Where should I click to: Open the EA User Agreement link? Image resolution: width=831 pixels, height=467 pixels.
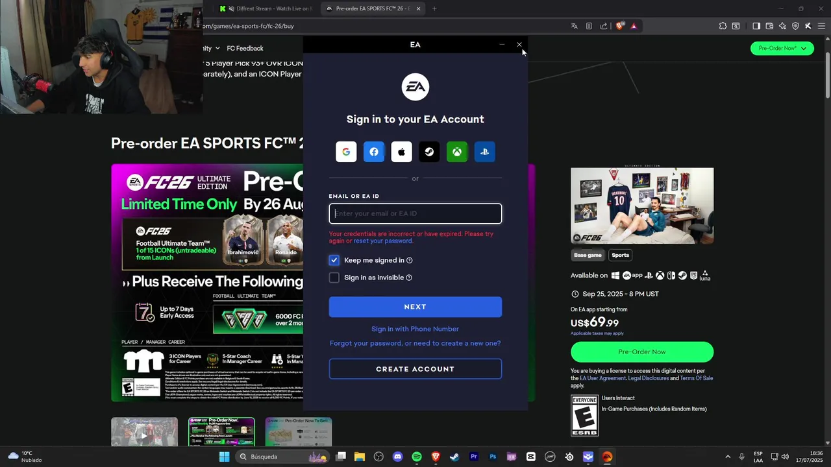(x=602, y=378)
